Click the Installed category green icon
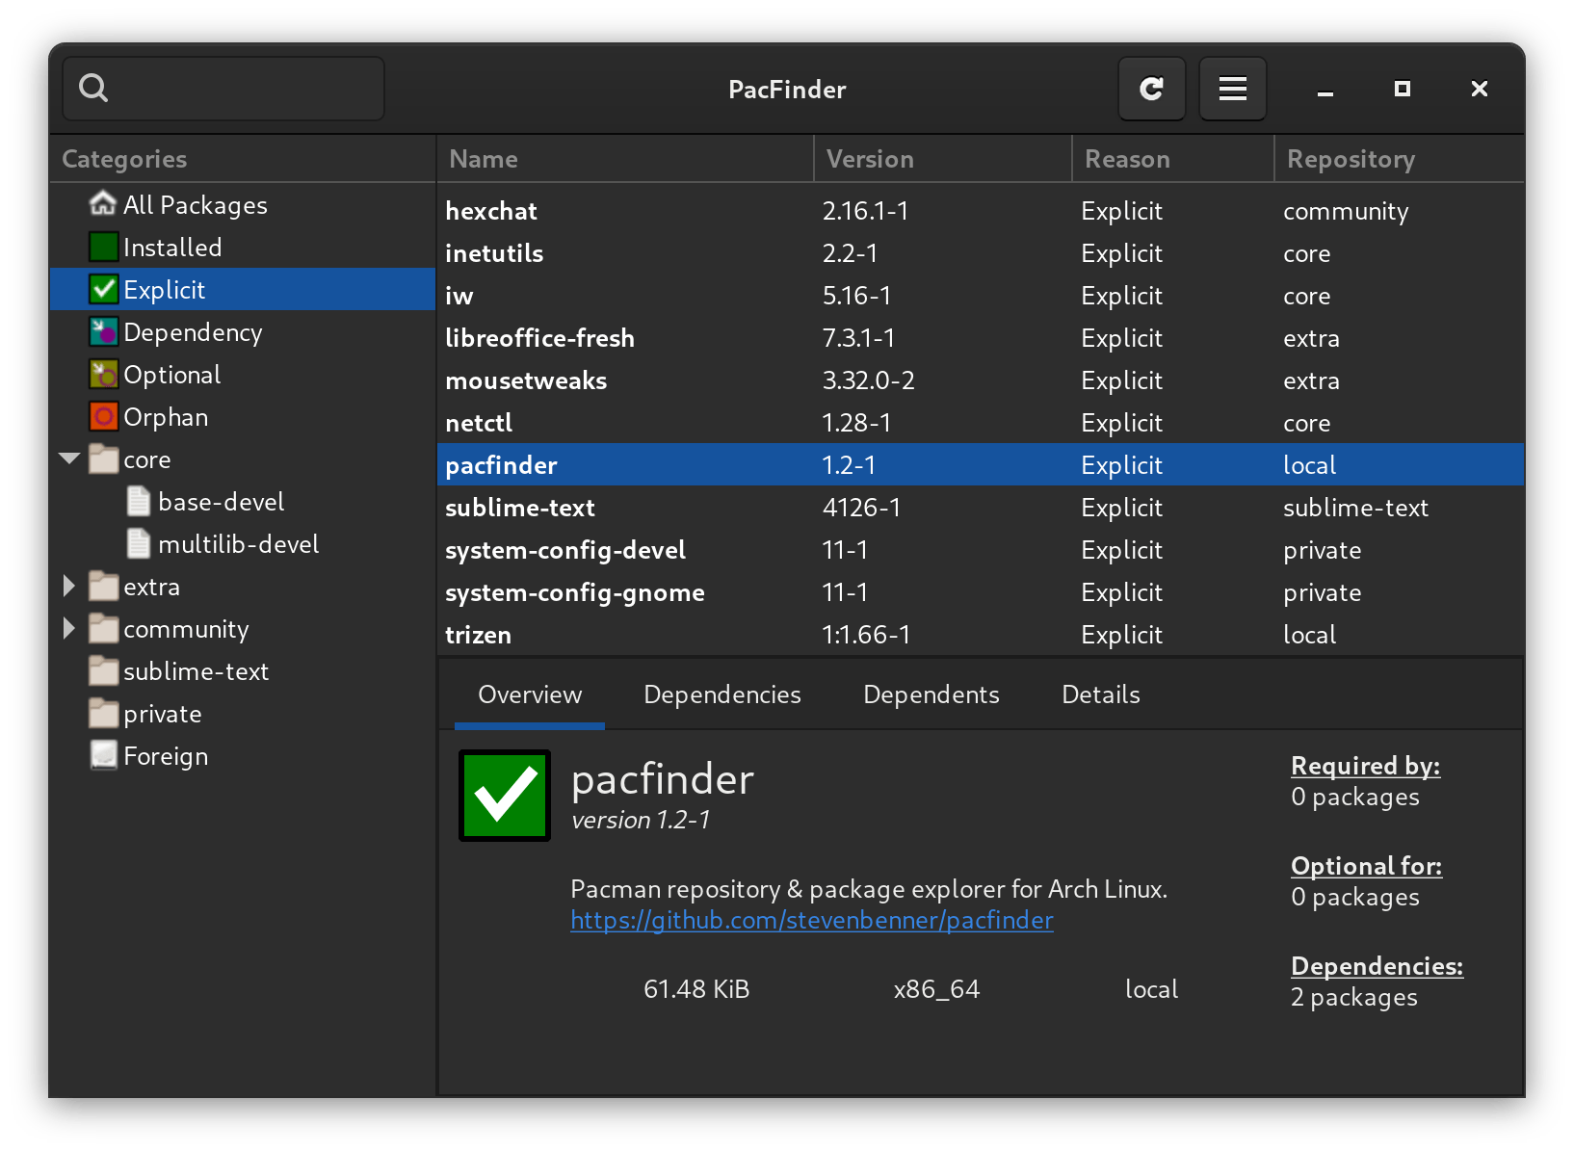Screen dimensions: 1574x1152 click(103, 248)
